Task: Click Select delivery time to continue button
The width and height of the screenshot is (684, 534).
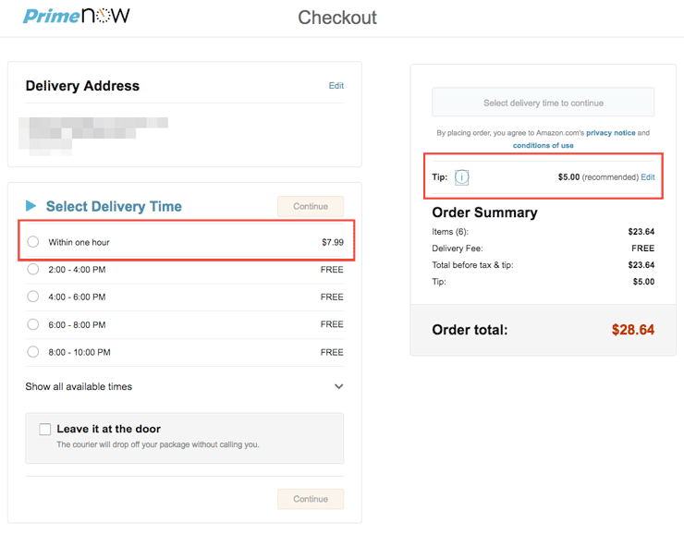Action: pos(544,103)
